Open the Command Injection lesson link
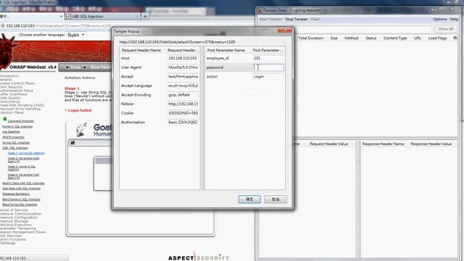 [x=21, y=121]
